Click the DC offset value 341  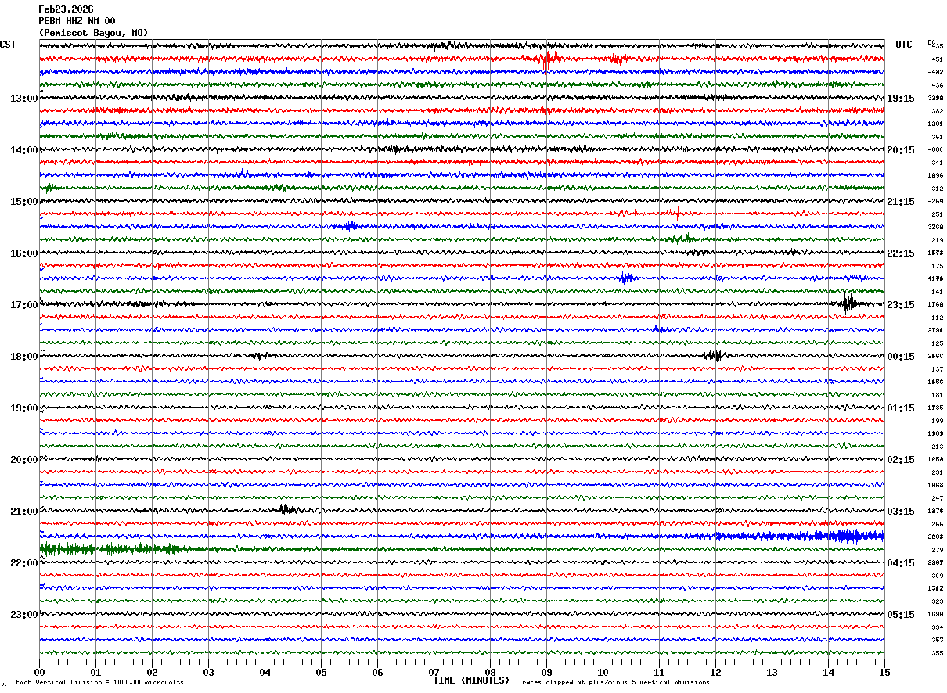937,163
